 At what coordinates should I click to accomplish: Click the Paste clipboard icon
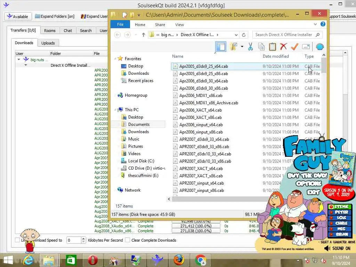click(272, 47)
